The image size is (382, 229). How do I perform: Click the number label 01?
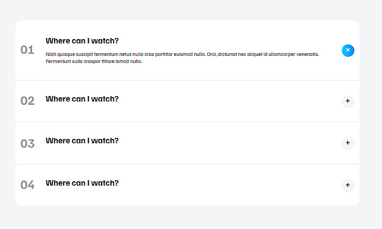(27, 50)
